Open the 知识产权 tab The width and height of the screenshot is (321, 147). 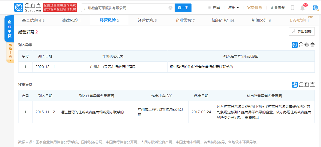[223, 20]
